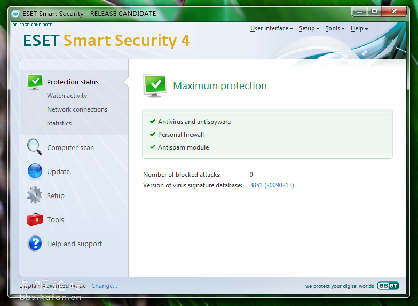
Task: Click the ESET title bar application icon
Action: pos(15,14)
